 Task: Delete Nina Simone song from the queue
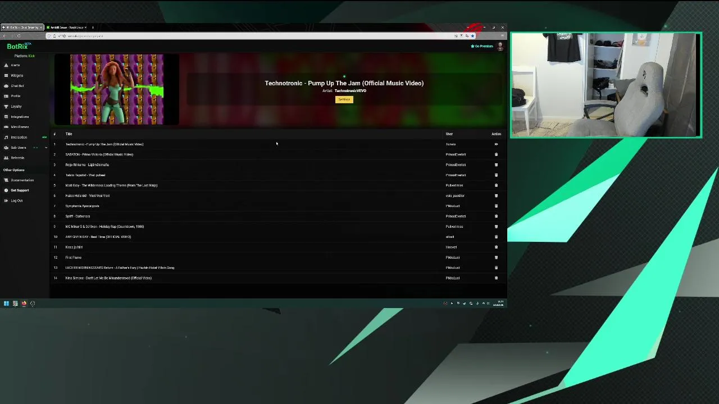pyautogui.click(x=496, y=278)
